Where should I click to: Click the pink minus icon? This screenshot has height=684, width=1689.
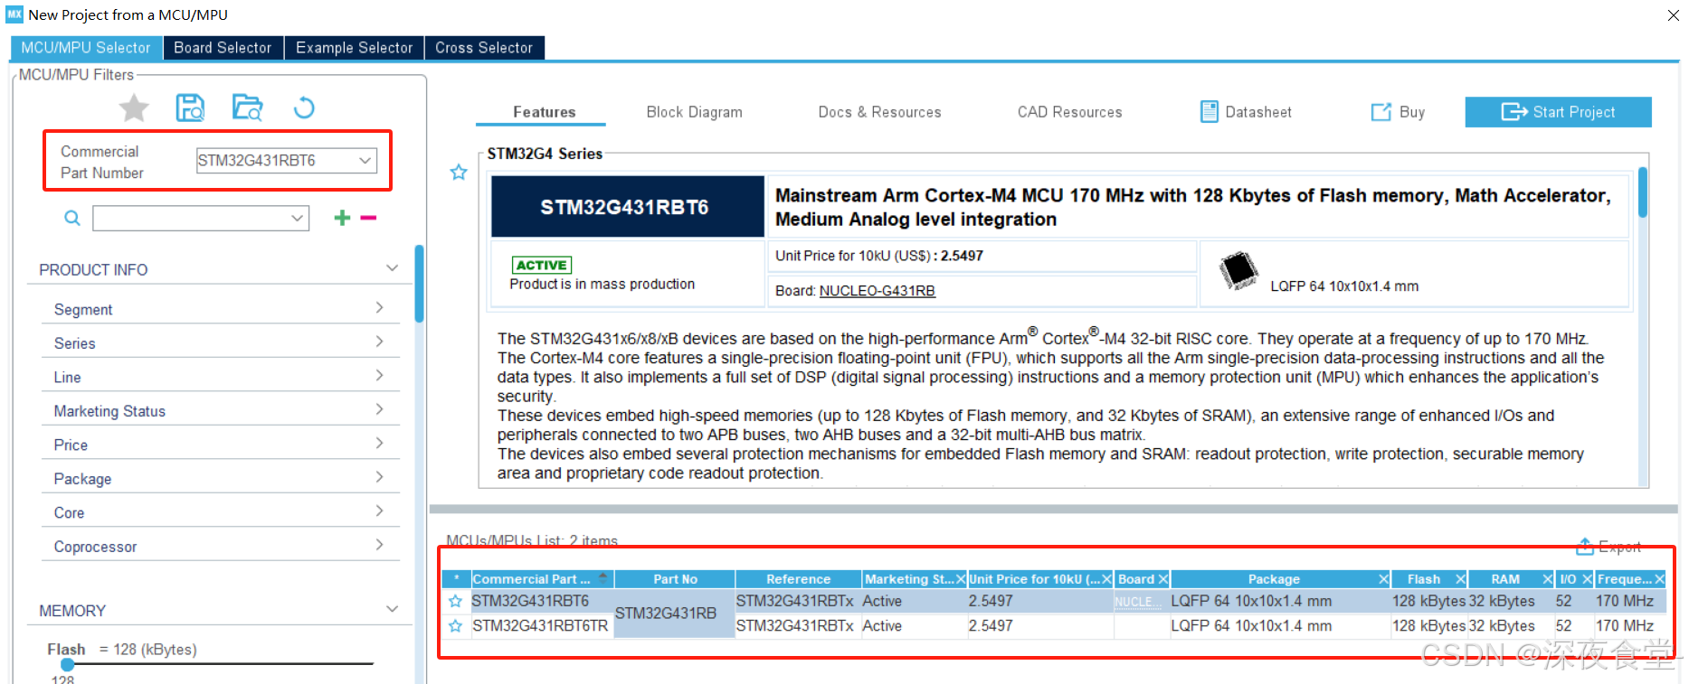368,218
